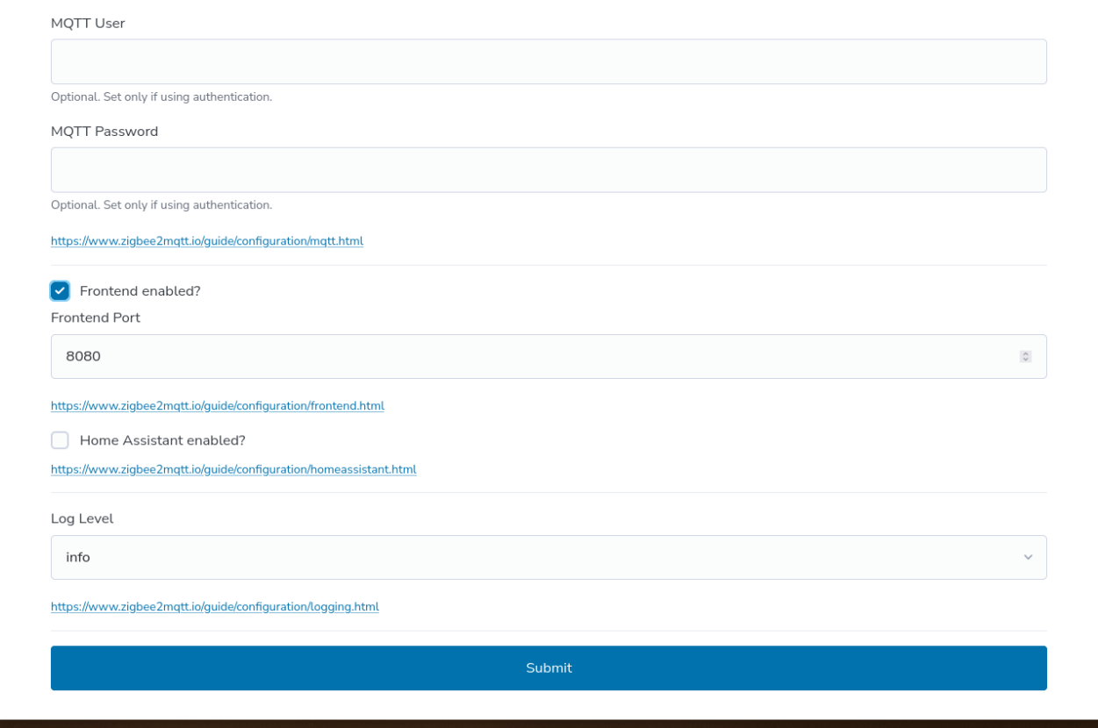
Task: Click the MQTT Password field label
Action: click(104, 131)
